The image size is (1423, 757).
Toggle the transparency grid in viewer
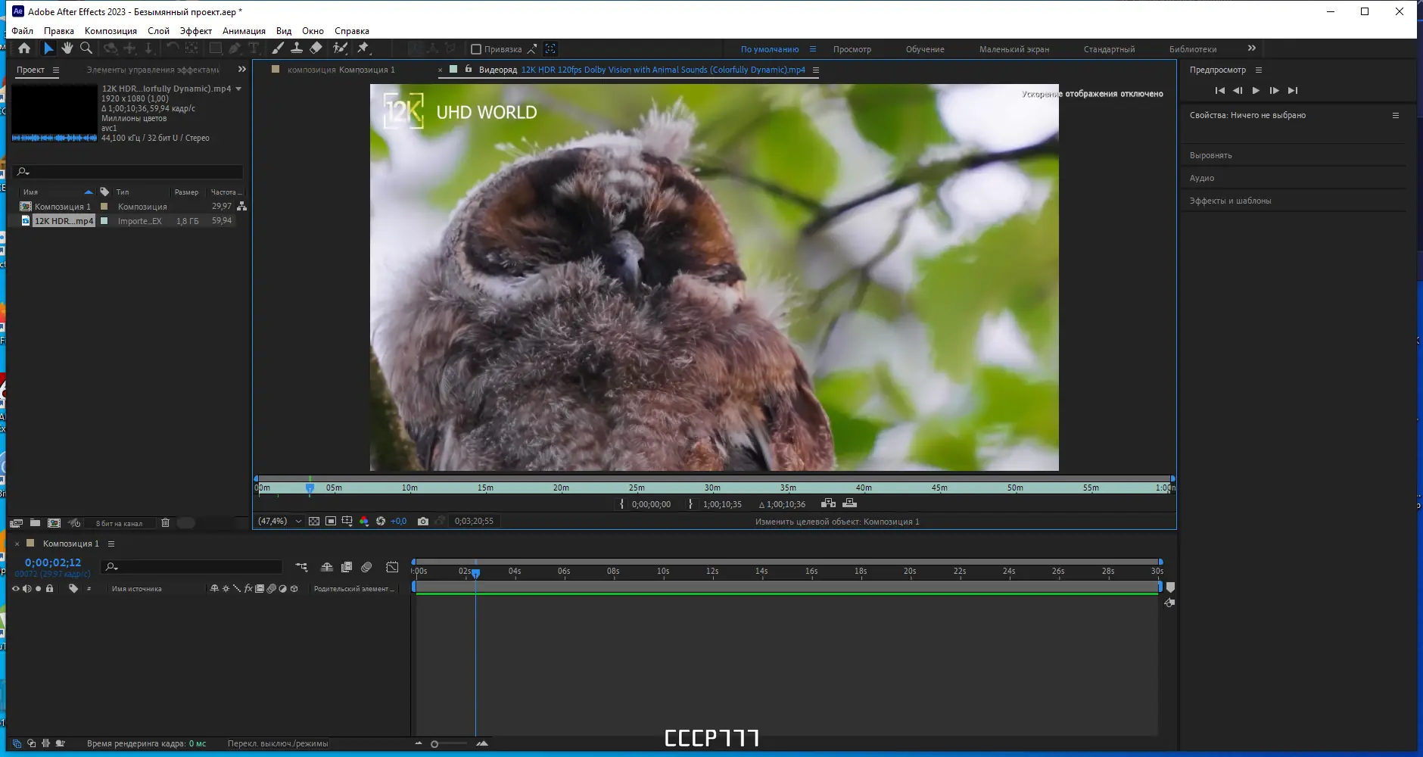coord(314,521)
